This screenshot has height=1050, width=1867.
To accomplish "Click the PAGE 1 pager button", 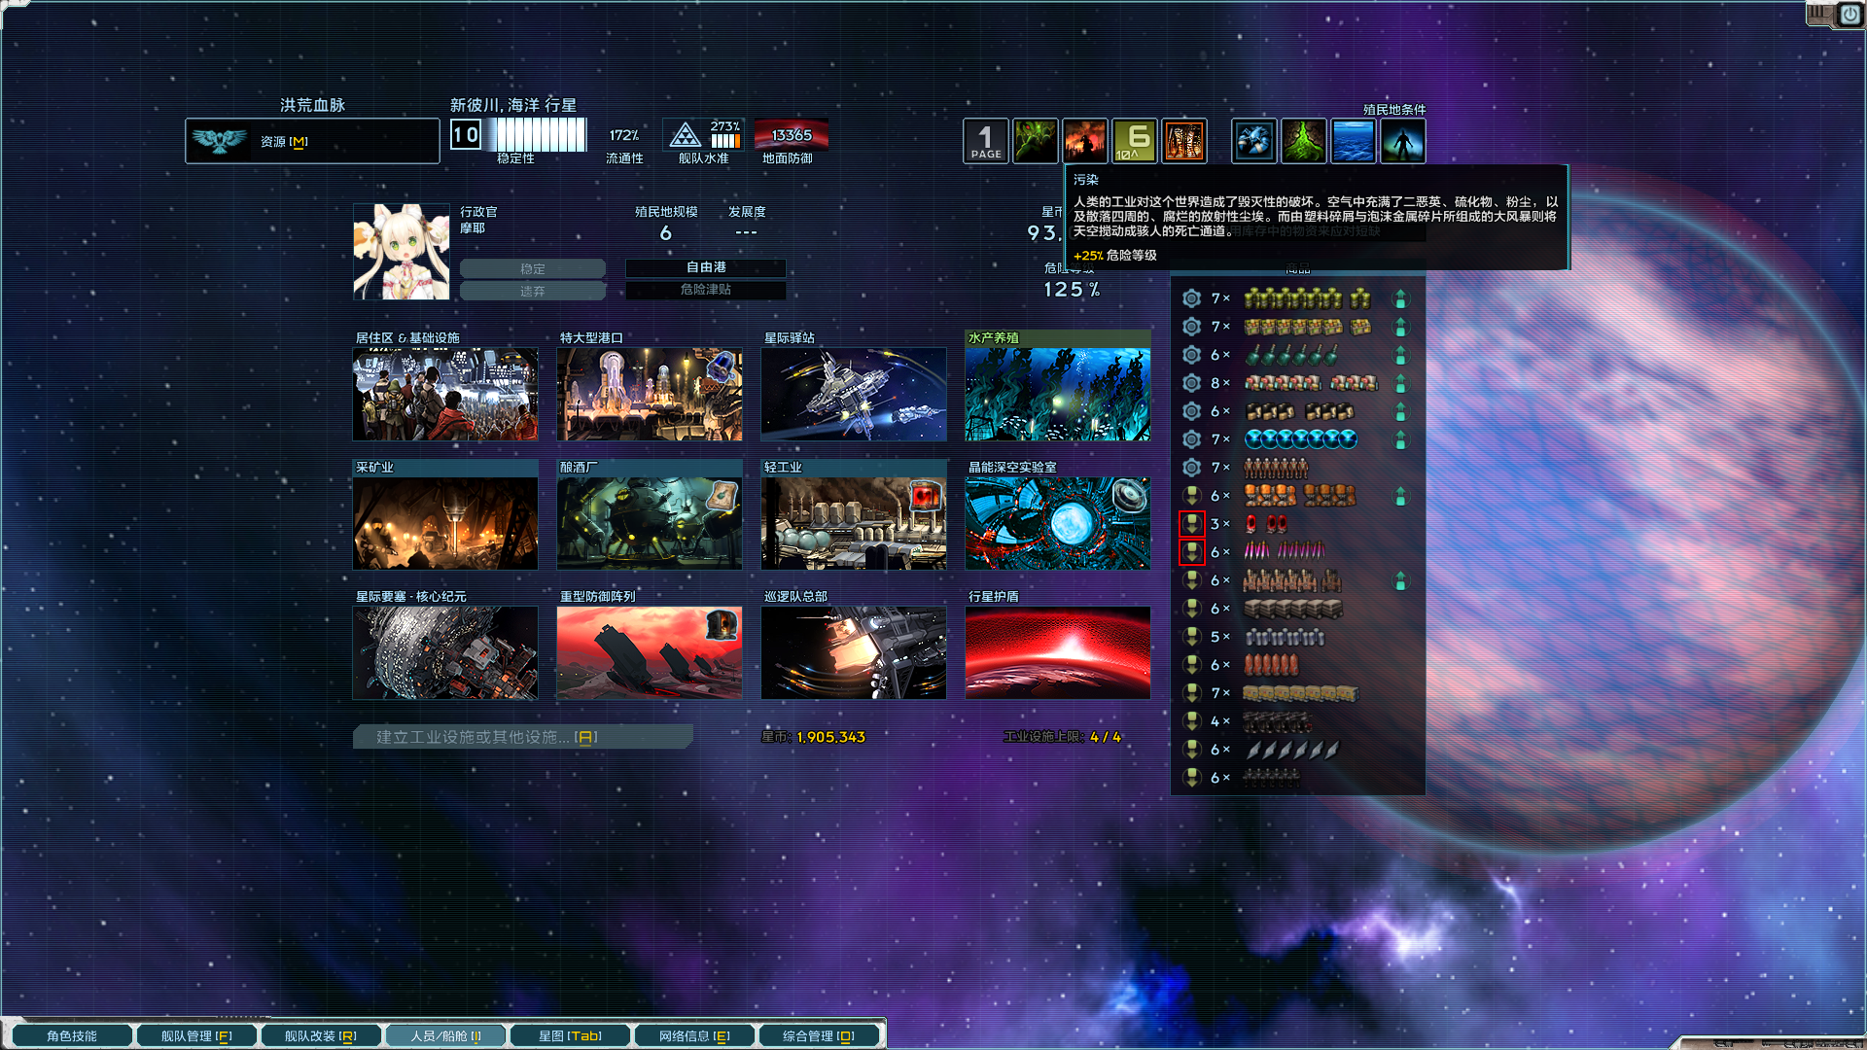I will coord(985,141).
